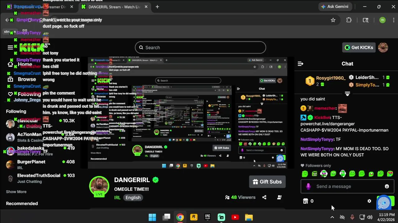Click OMEGLE TIME!!! stream title
The width and height of the screenshot is (398, 223).
coord(131,189)
